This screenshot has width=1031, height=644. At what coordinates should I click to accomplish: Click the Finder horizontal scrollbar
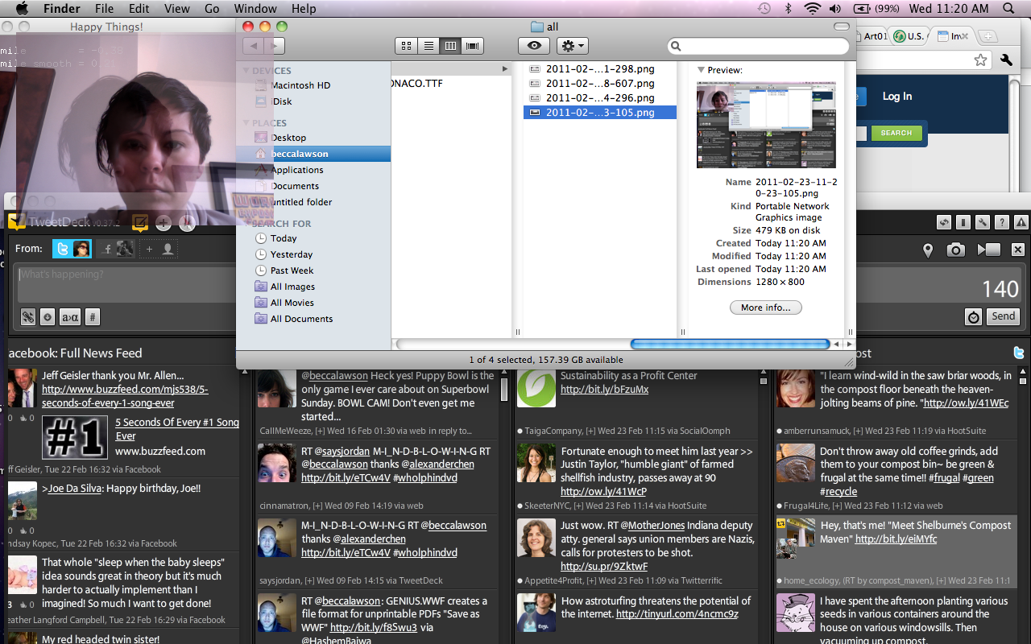[730, 345]
